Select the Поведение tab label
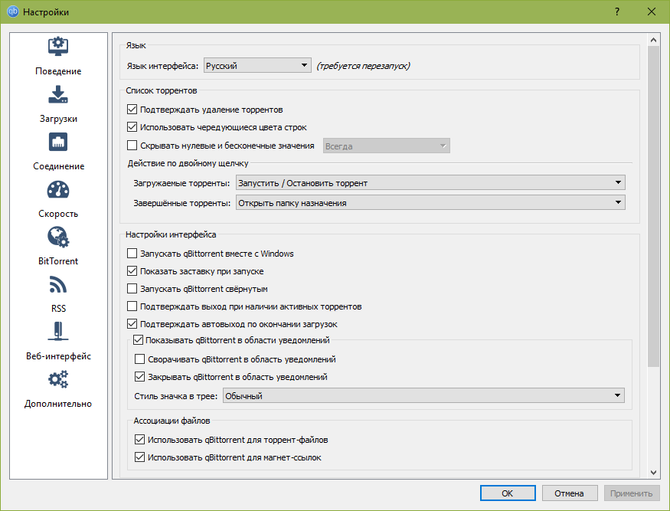This screenshot has height=511, width=670. point(58,71)
